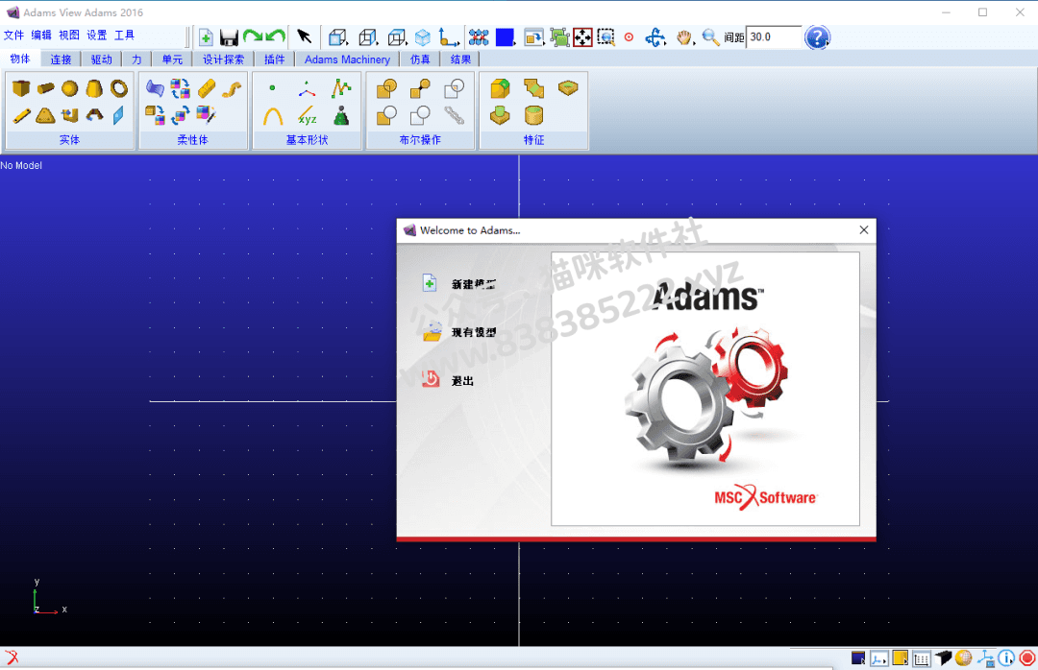The height and width of the screenshot is (670, 1038).
Task: Save using the floppy disk icon
Action: [229, 37]
